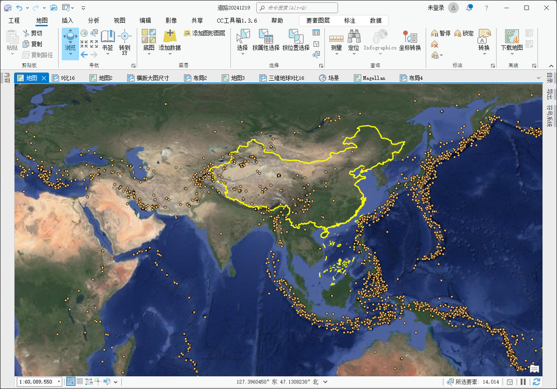Screen dimensions: 557x389
Task: Switch to the 布局2 view tab
Action: tap(196, 78)
